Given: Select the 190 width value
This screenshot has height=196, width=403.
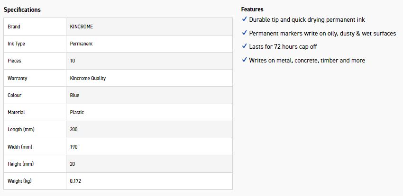Looking at the screenshot, I should tap(73, 147).
